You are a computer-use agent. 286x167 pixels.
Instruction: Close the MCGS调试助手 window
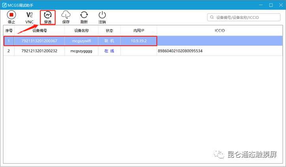(281, 5)
